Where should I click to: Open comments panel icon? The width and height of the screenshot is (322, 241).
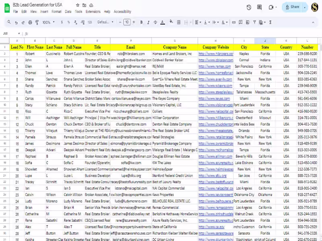(259, 7)
